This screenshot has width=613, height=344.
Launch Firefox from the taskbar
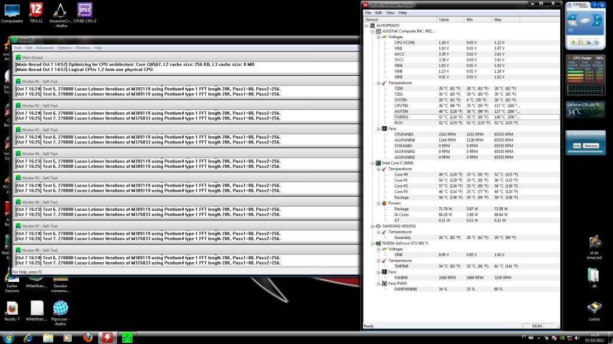pyautogui.click(x=88, y=338)
